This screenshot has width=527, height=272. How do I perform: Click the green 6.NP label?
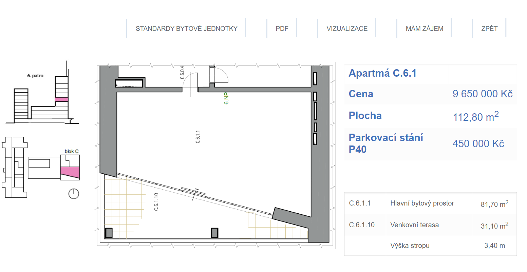pyautogui.click(x=226, y=98)
